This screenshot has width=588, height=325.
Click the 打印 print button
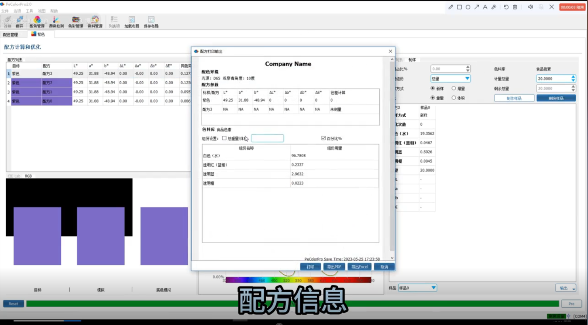[x=310, y=267]
